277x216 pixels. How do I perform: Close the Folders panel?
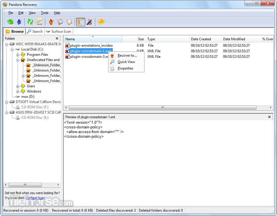[x=57, y=39]
